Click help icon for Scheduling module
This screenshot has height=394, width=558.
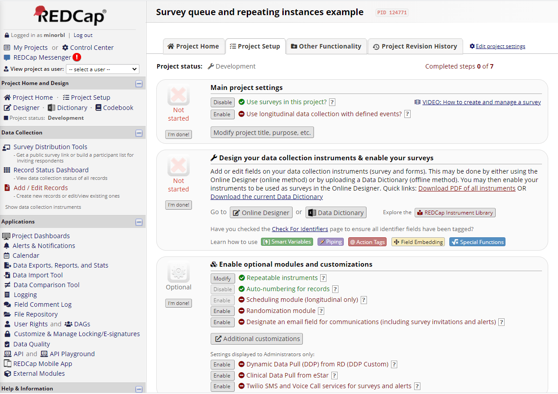point(363,300)
